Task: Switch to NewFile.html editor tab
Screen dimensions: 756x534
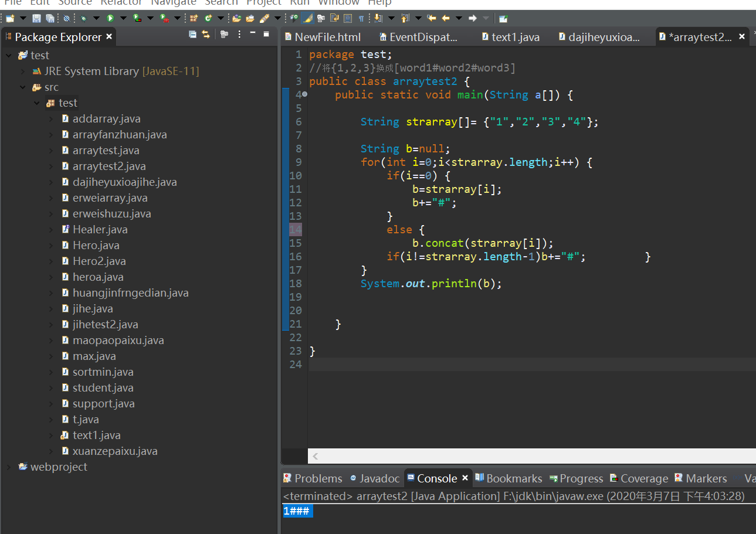Action: click(x=323, y=37)
